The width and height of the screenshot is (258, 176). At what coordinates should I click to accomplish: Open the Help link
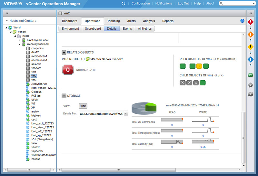pyautogui.click(x=197, y=4)
